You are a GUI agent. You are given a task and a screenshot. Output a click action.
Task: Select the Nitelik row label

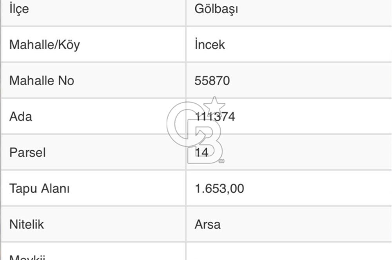point(27,225)
